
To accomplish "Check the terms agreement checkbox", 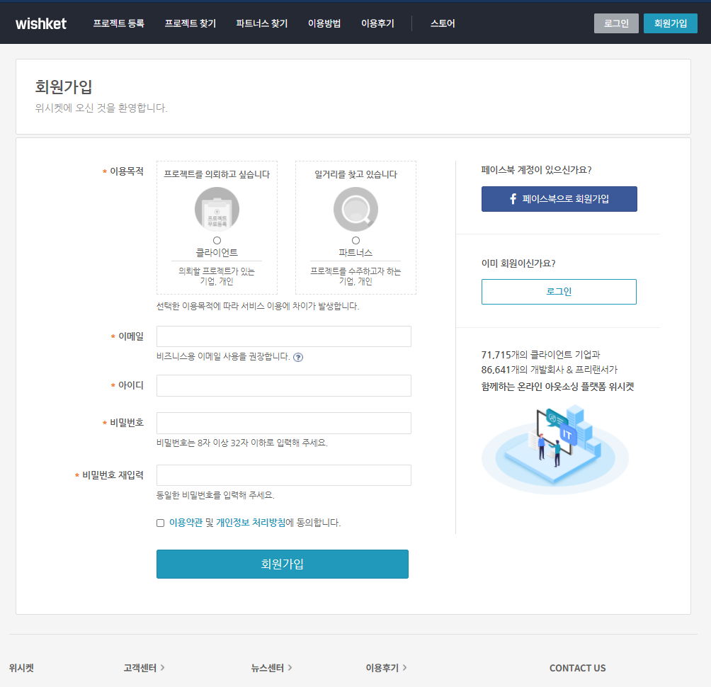I will [161, 523].
